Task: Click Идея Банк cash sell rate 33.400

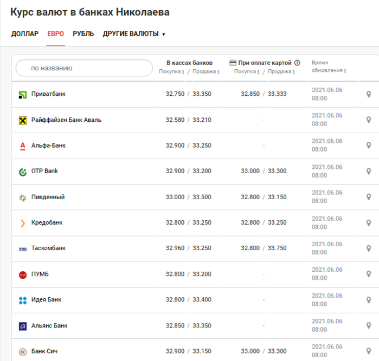Action: click(202, 300)
